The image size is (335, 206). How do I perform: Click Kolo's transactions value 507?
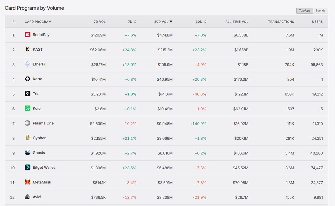click(291, 109)
